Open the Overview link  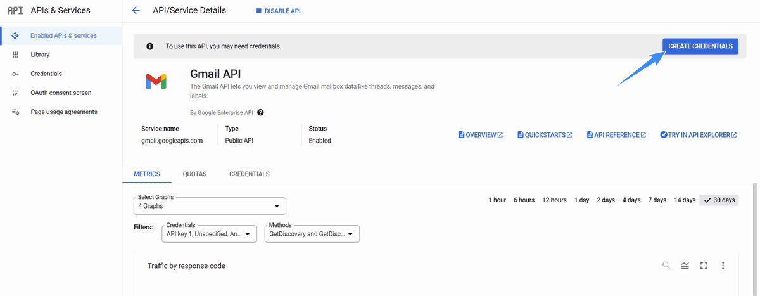481,135
